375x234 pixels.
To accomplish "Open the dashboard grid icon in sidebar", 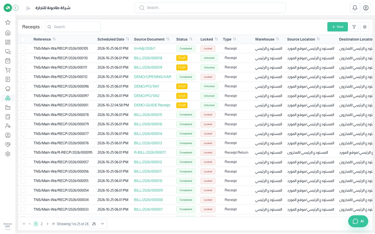I will (8, 42).
